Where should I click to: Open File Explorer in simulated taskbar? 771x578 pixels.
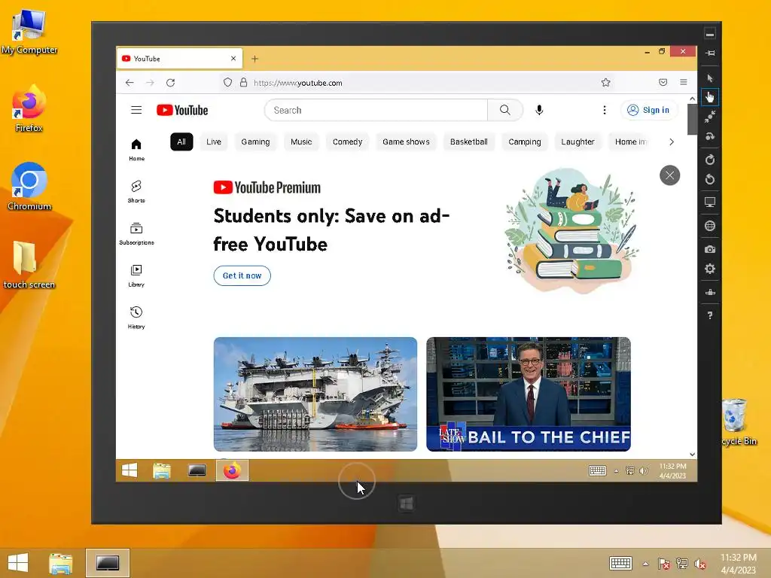(162, 471)
